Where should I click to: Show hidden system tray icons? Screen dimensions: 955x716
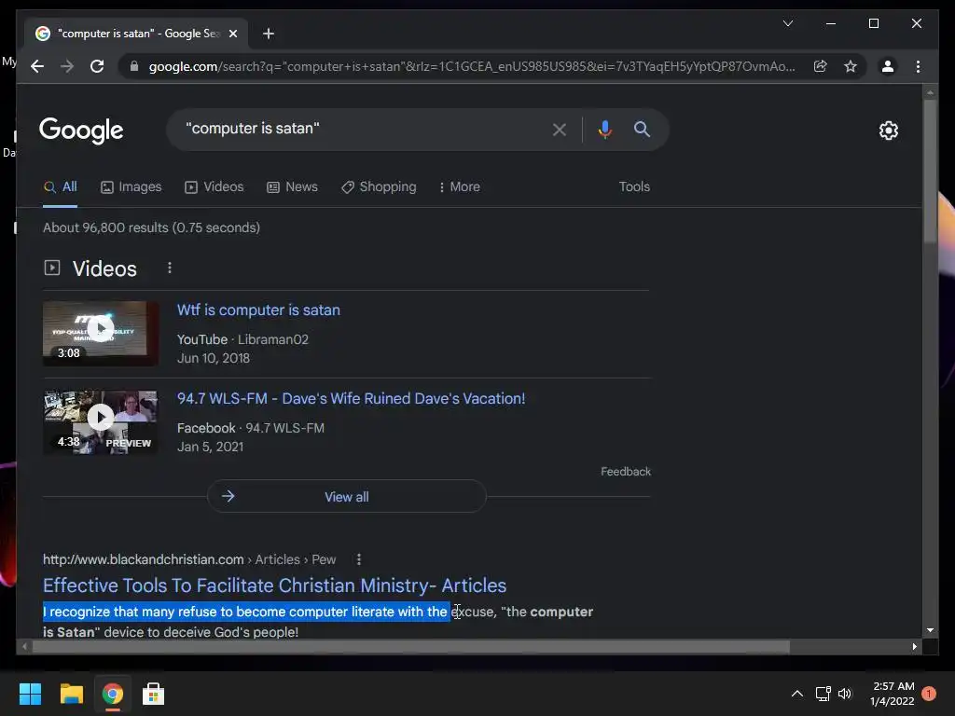click(x=796, y=694)
